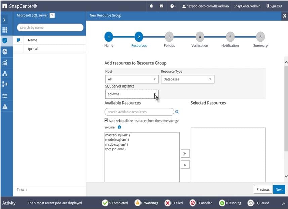Go to wizard step 6 Summary
This screenshot has width=288, height=209.
pos(260,37)
